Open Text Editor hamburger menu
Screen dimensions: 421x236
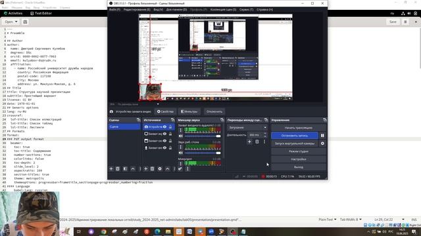coord(405,22)
